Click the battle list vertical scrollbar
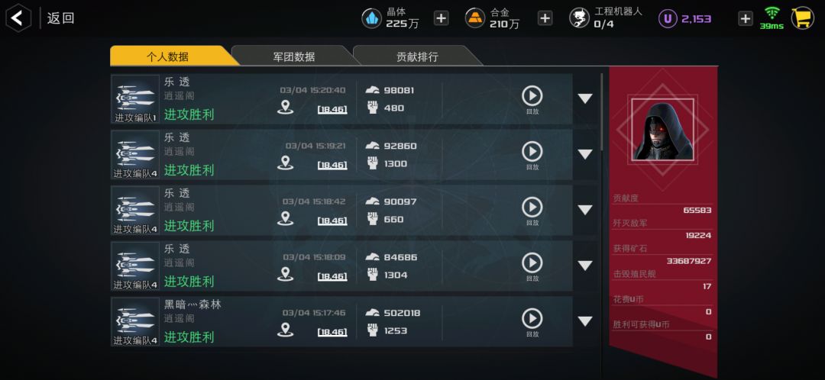Viewport: 825px width, 380px height. [602, 112]
